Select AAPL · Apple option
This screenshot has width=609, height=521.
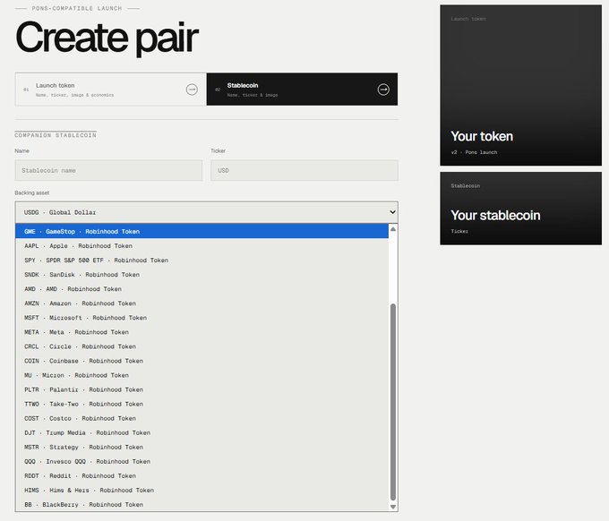tap(202, 246)
